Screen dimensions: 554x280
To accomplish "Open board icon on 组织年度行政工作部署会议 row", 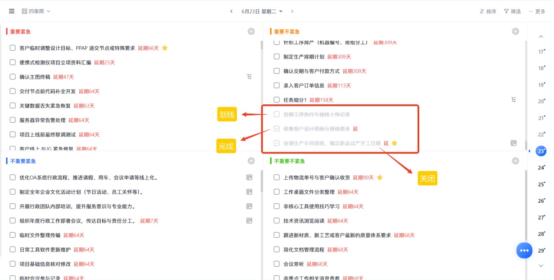I will click(249, 220).
